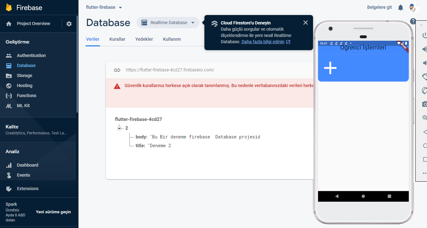
Task: Click the Hosting globe icon
Action: tap(9, 86)
